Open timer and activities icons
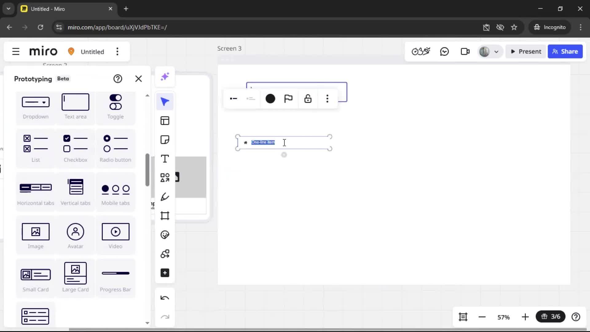 (421, 51)
